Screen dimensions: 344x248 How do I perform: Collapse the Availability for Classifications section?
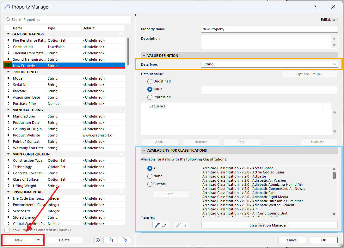pos(144,151)
